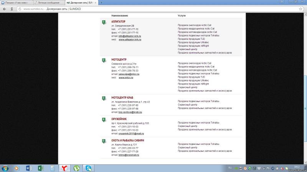Open the music note tray icon
Viewport: 307px width, 172px height.
click(x=254, y=168)
